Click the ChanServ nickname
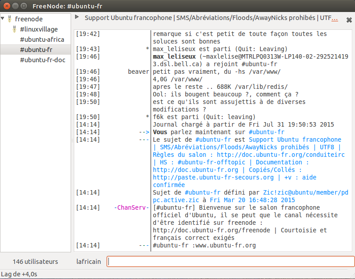The image size is (355, 279). (132, 207)
